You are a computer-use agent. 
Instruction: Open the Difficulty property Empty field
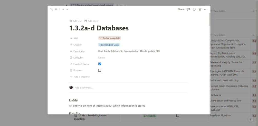pyautogui.click(x=102, y=58)
